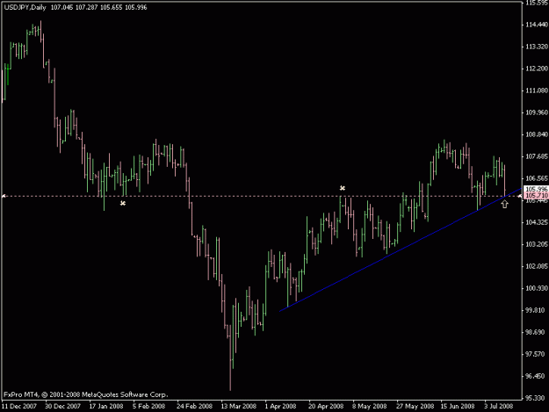Click the 114.440 price axis label
Image resolution: width=549 pixels, height=412 pixels.
tap(537, 25)
